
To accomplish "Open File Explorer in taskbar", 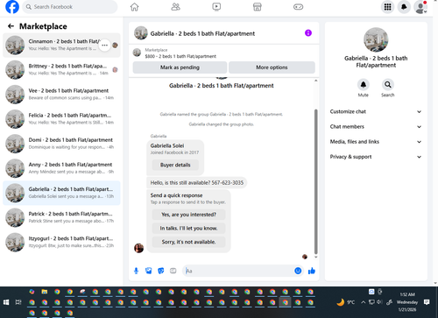I will pos(45,292).
